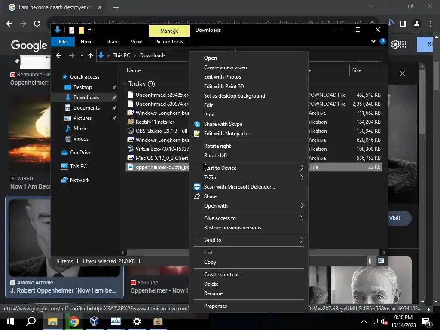Open VirtualBox from the taskbar
The height and width of the screenshot is (330, 440).
94,321
